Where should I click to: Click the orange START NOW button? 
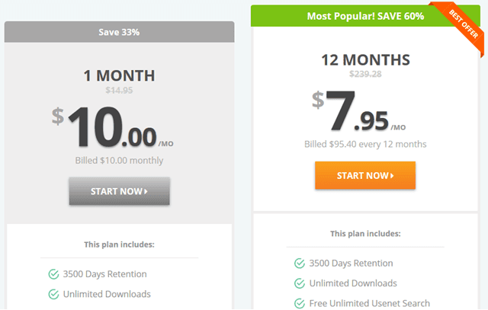coord(365,175)
